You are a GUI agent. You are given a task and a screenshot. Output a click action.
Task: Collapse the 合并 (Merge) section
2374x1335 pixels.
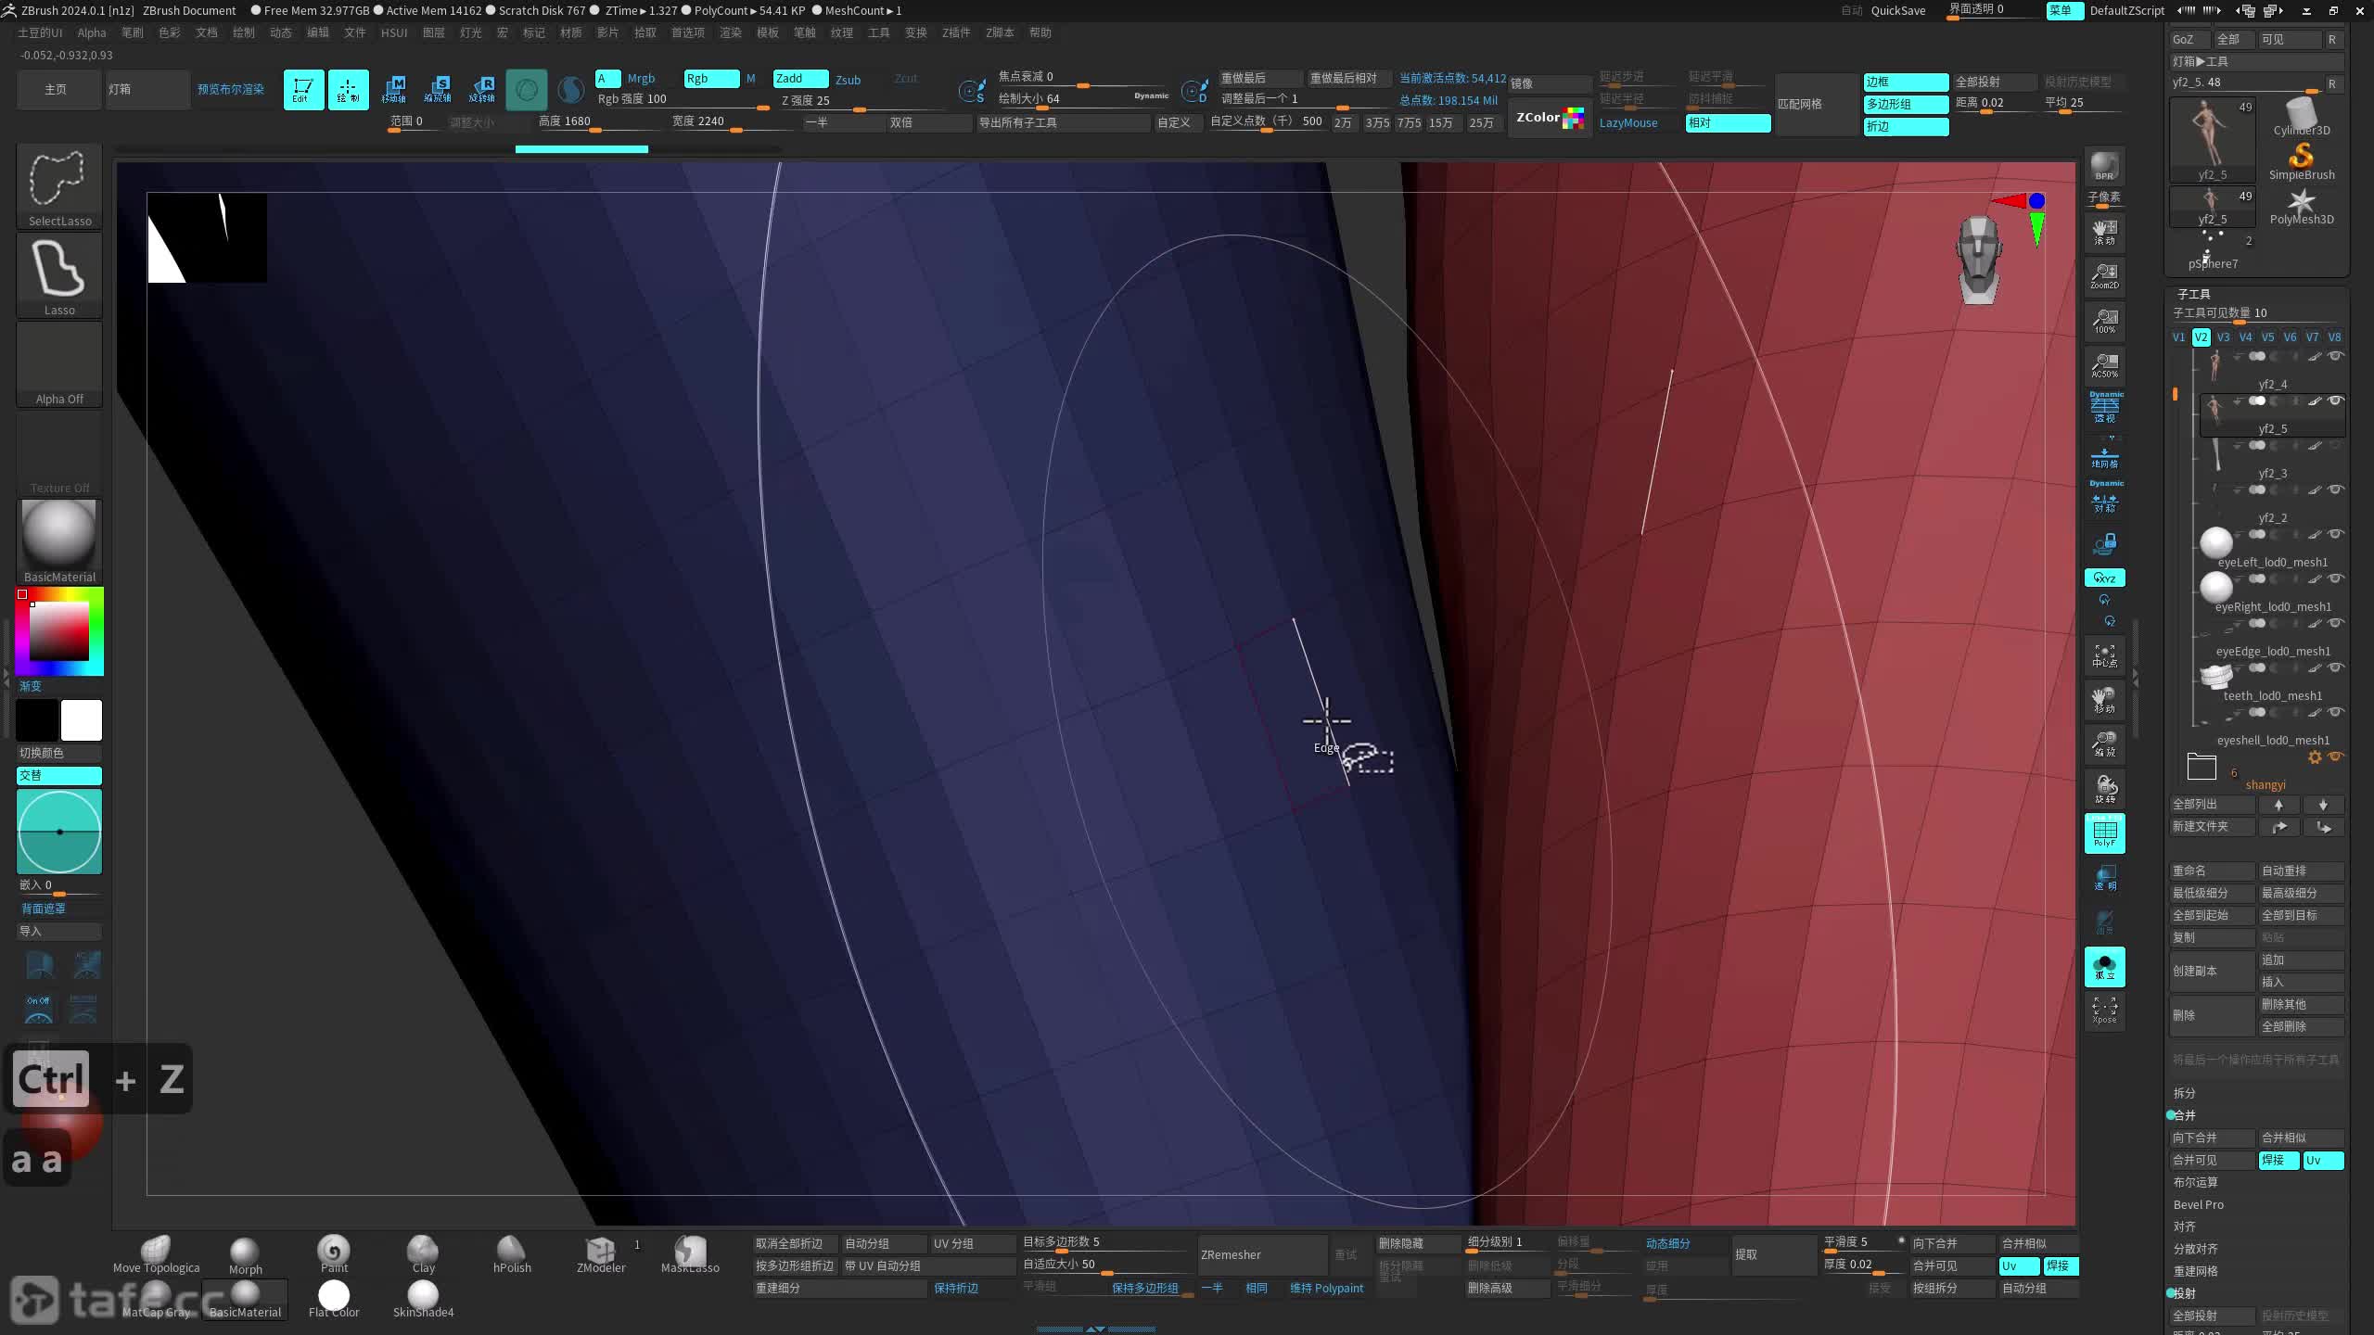[x=2185, y=1115]
